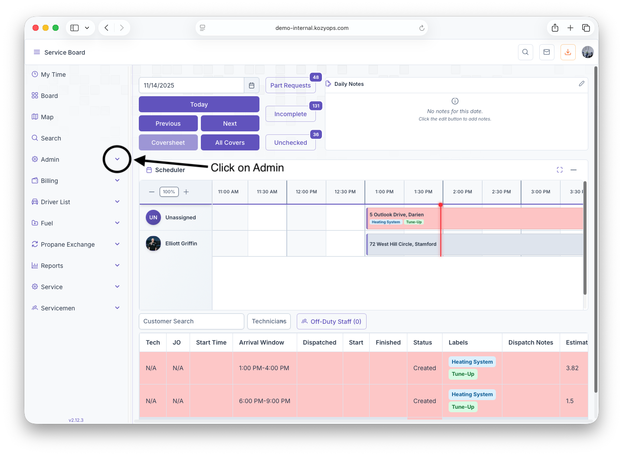Screen dimensions: 623x456
Task: Toggle the Off-Duty Staff (0) button
Action: click(x=331, y=322)
